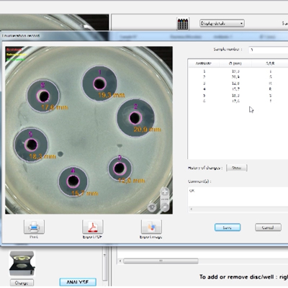Click well 1 on the plate image
This screenshot has height=288, width=288.
(x=99, y=84)
